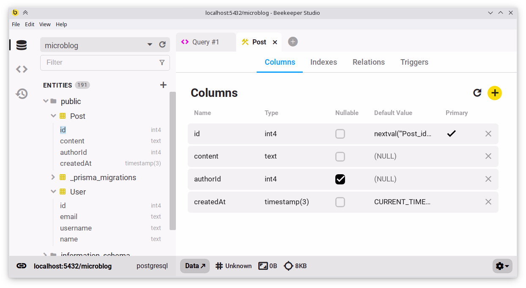Open the query history clock icon
526x288 pixels.
[22, 93]
